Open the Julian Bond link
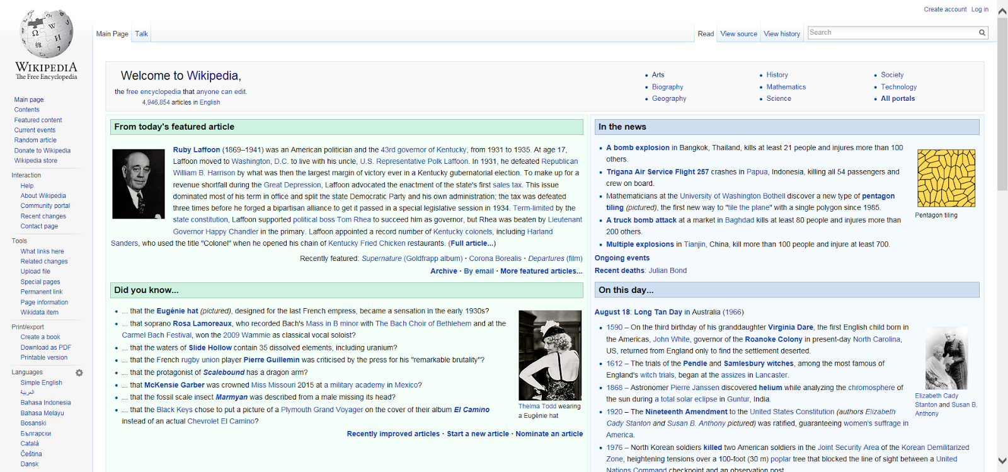Viewport: 1008px width, 472px height. (668, 271)
